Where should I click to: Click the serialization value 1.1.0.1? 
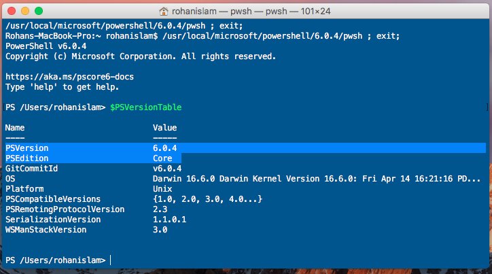[x=169, y=220]
